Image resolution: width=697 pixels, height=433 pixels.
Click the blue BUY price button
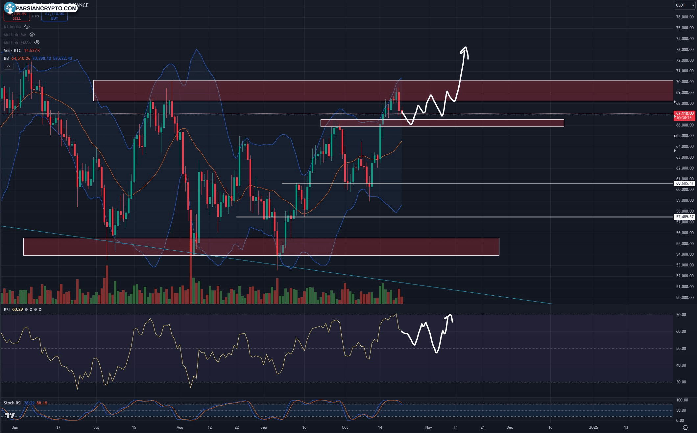[x=55, y=16]
